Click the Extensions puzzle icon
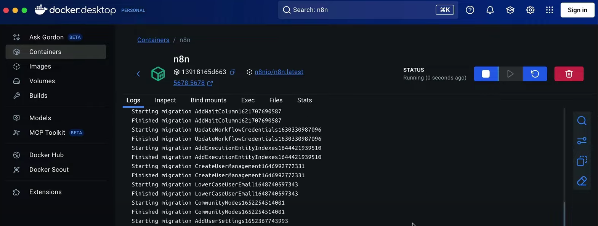 tap(16, 192)
